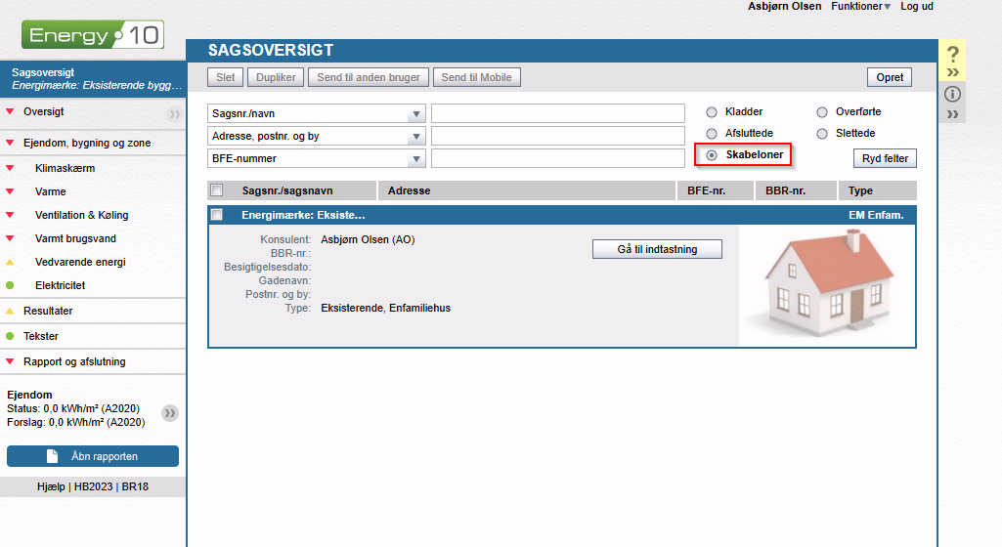Open Ventilation & Køling in the sidebar

(81, 215)
